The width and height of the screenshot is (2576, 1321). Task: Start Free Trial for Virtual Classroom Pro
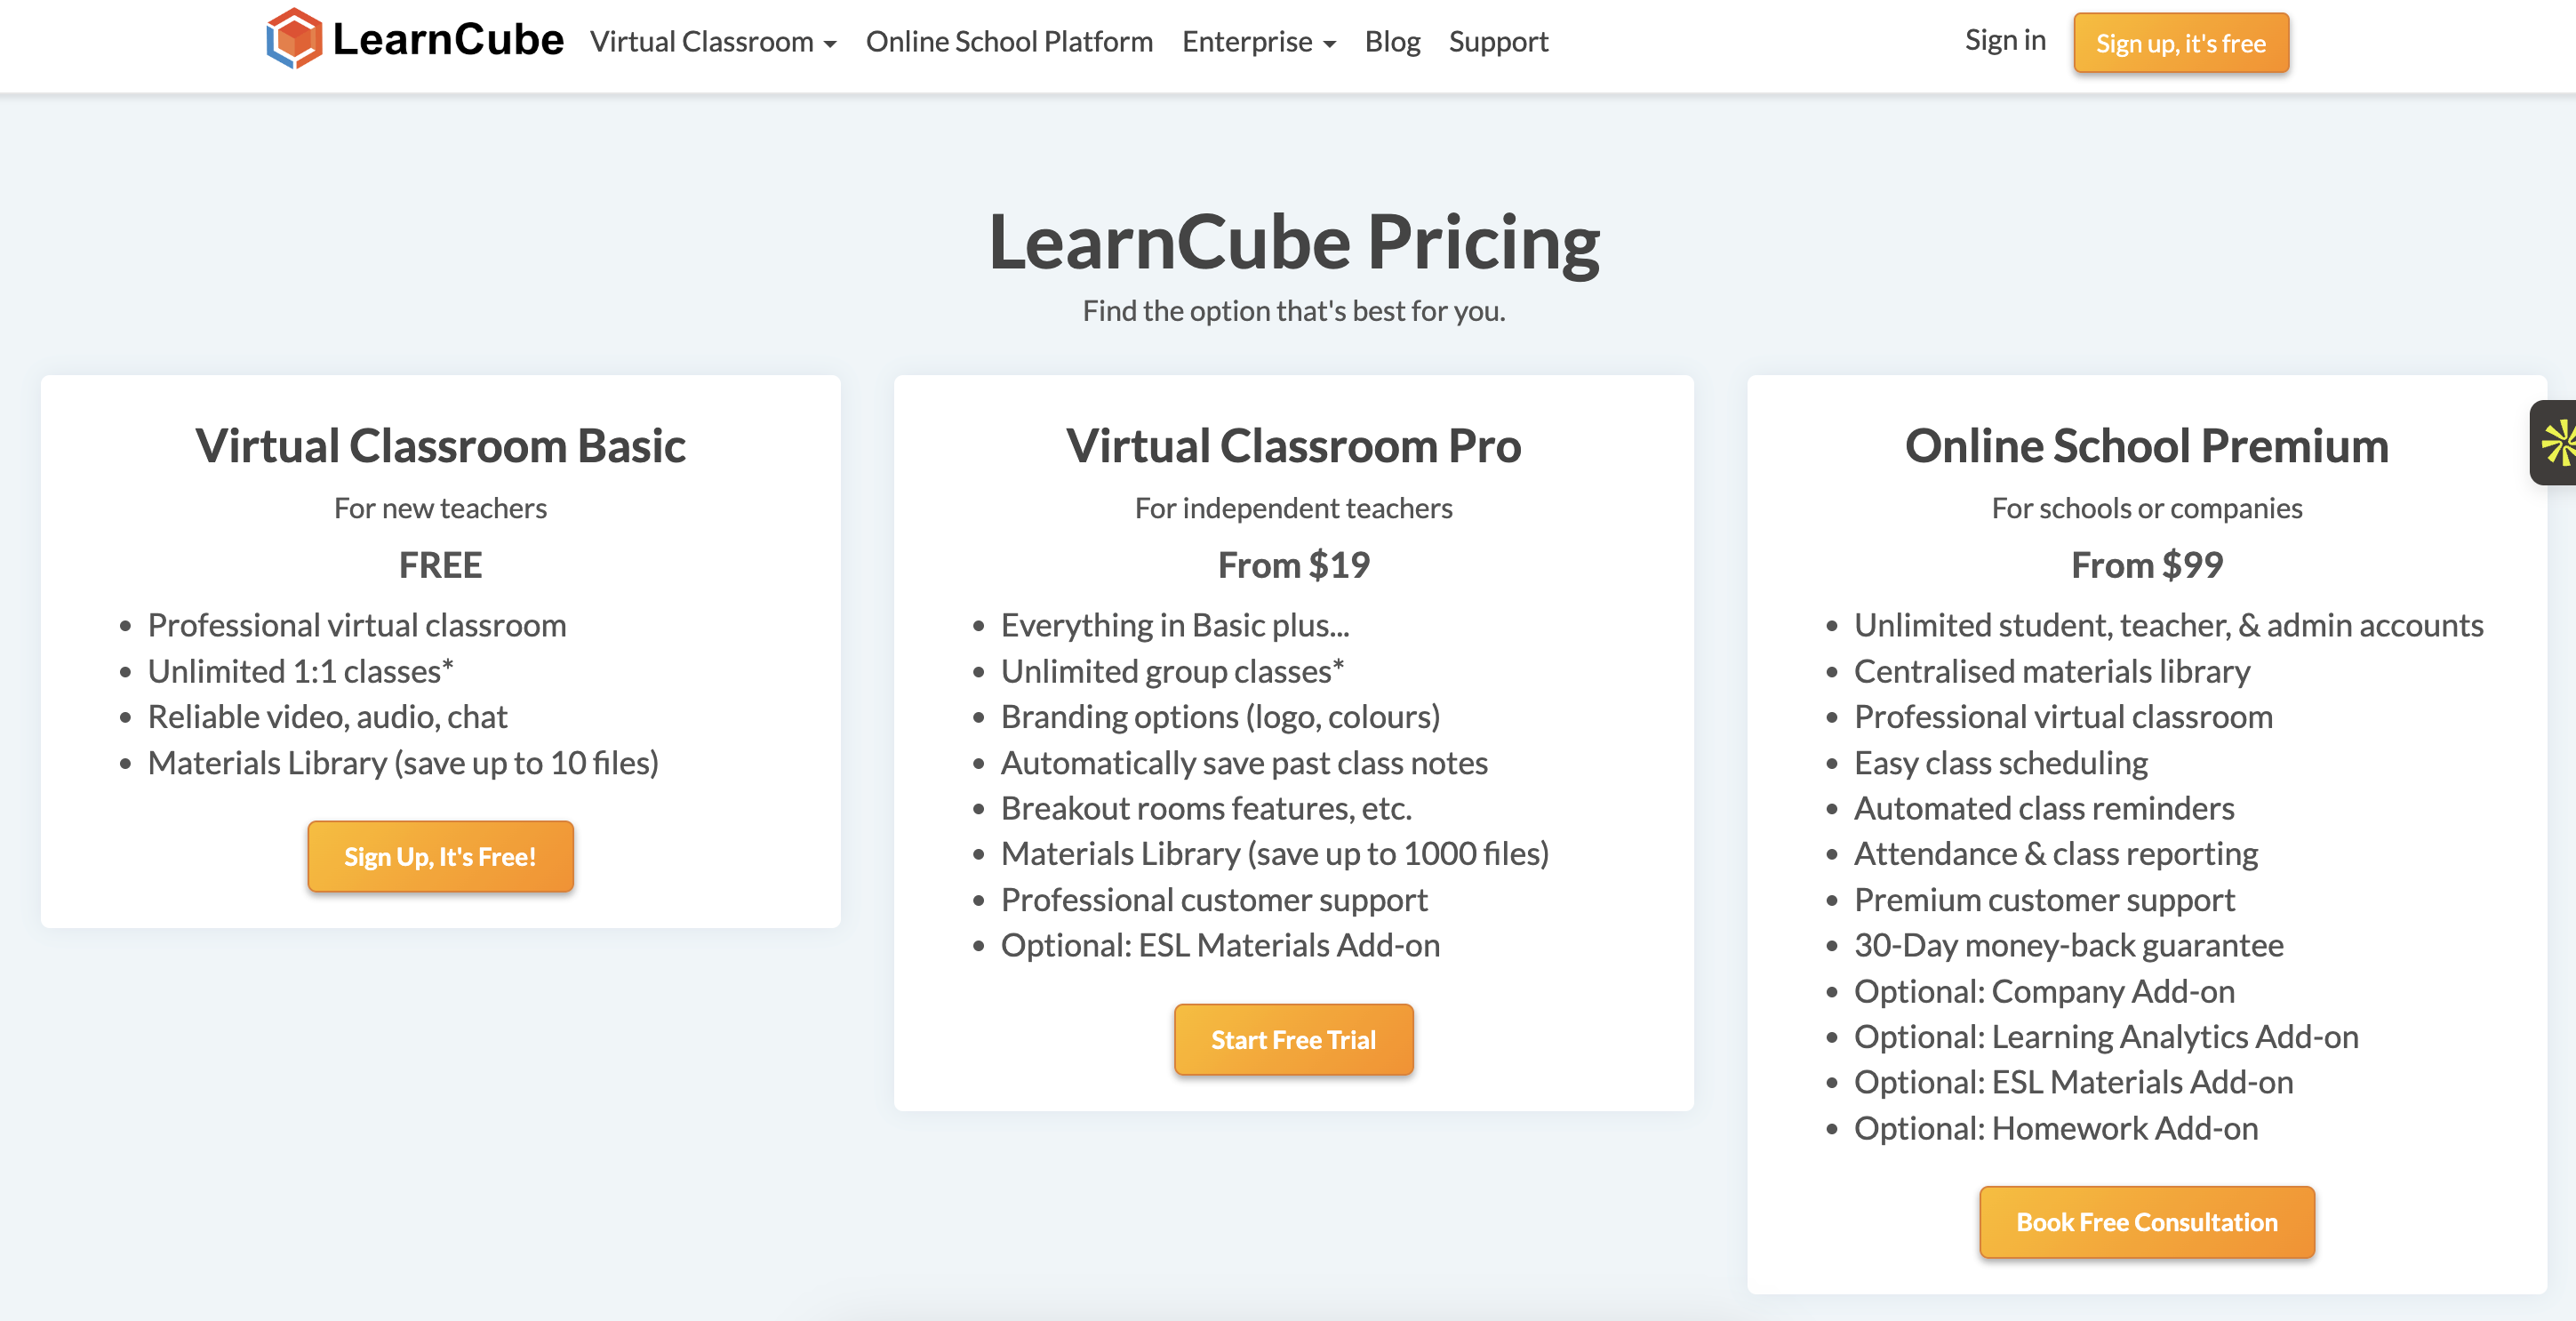(1293, 1040)
